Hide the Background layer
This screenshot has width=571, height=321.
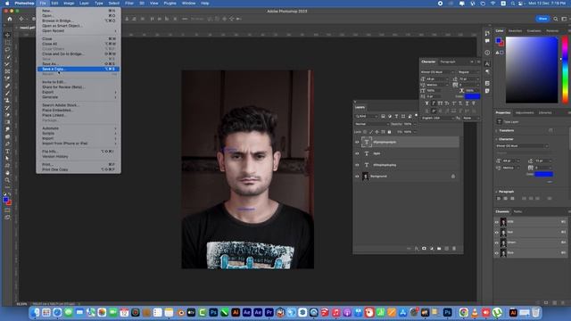(357, 177)
